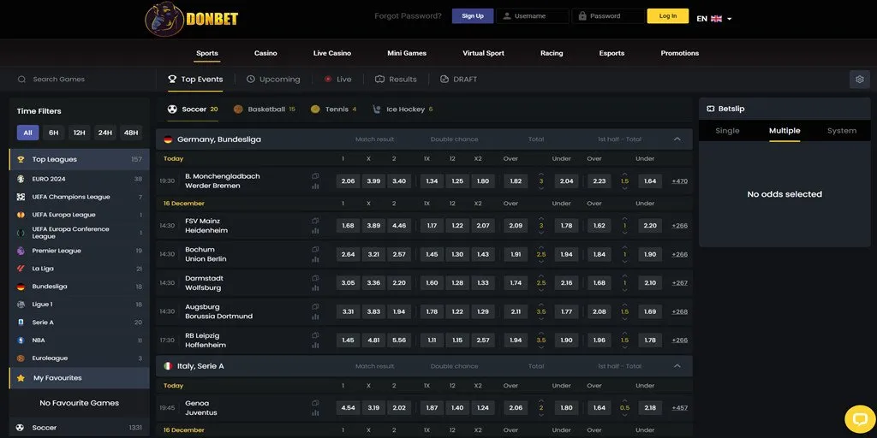Viewport: 877px width, 438px height.
Task: Select the All time filter
Action: pyautogui.click(x=27, y=133)
